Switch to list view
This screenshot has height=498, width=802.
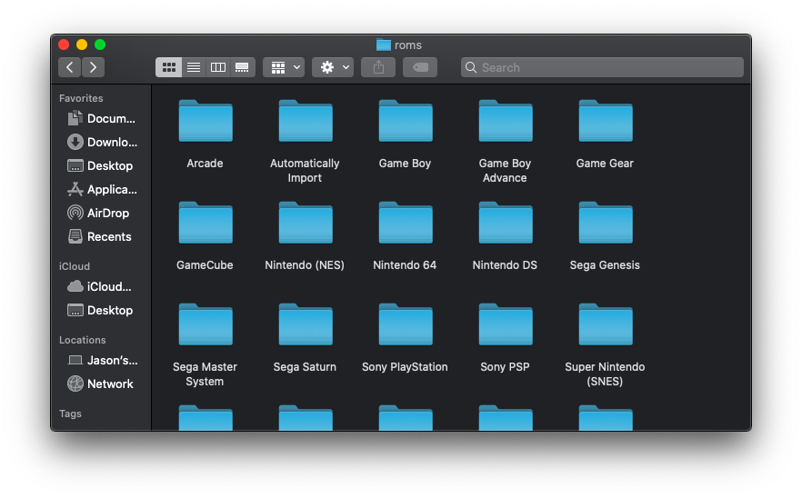click(x=194, y=67)
